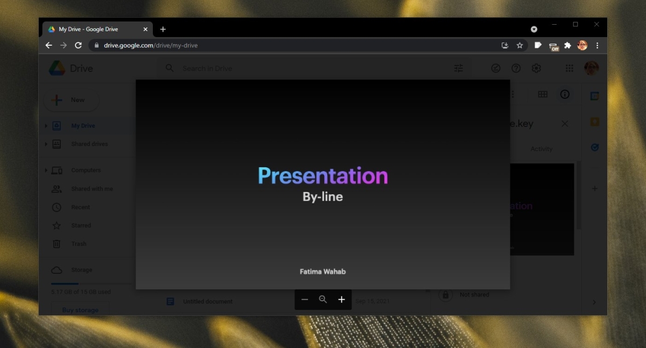Image resolution: width=646 pixels, height=348 pixels.
Task: Click the Fatima Wahab author text
Action: (x=323, y=272)
